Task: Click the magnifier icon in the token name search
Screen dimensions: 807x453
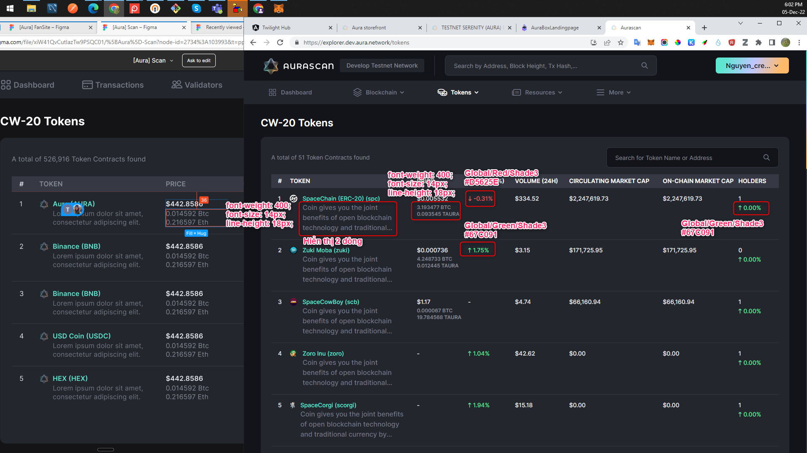Action: coord(766,157)
